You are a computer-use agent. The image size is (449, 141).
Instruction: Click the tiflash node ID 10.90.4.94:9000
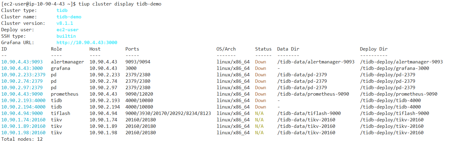22,113
